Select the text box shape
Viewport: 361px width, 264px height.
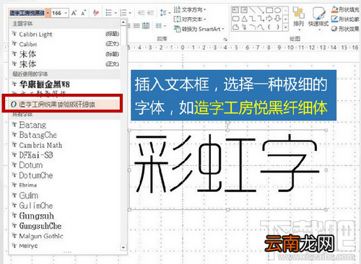(235, 10)
